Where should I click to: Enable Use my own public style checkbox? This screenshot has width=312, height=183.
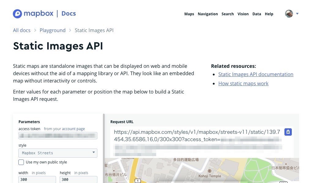click(21, 162)
